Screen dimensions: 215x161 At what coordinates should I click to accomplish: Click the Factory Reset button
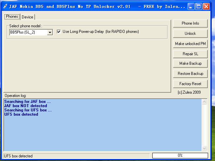coord(190,84)
